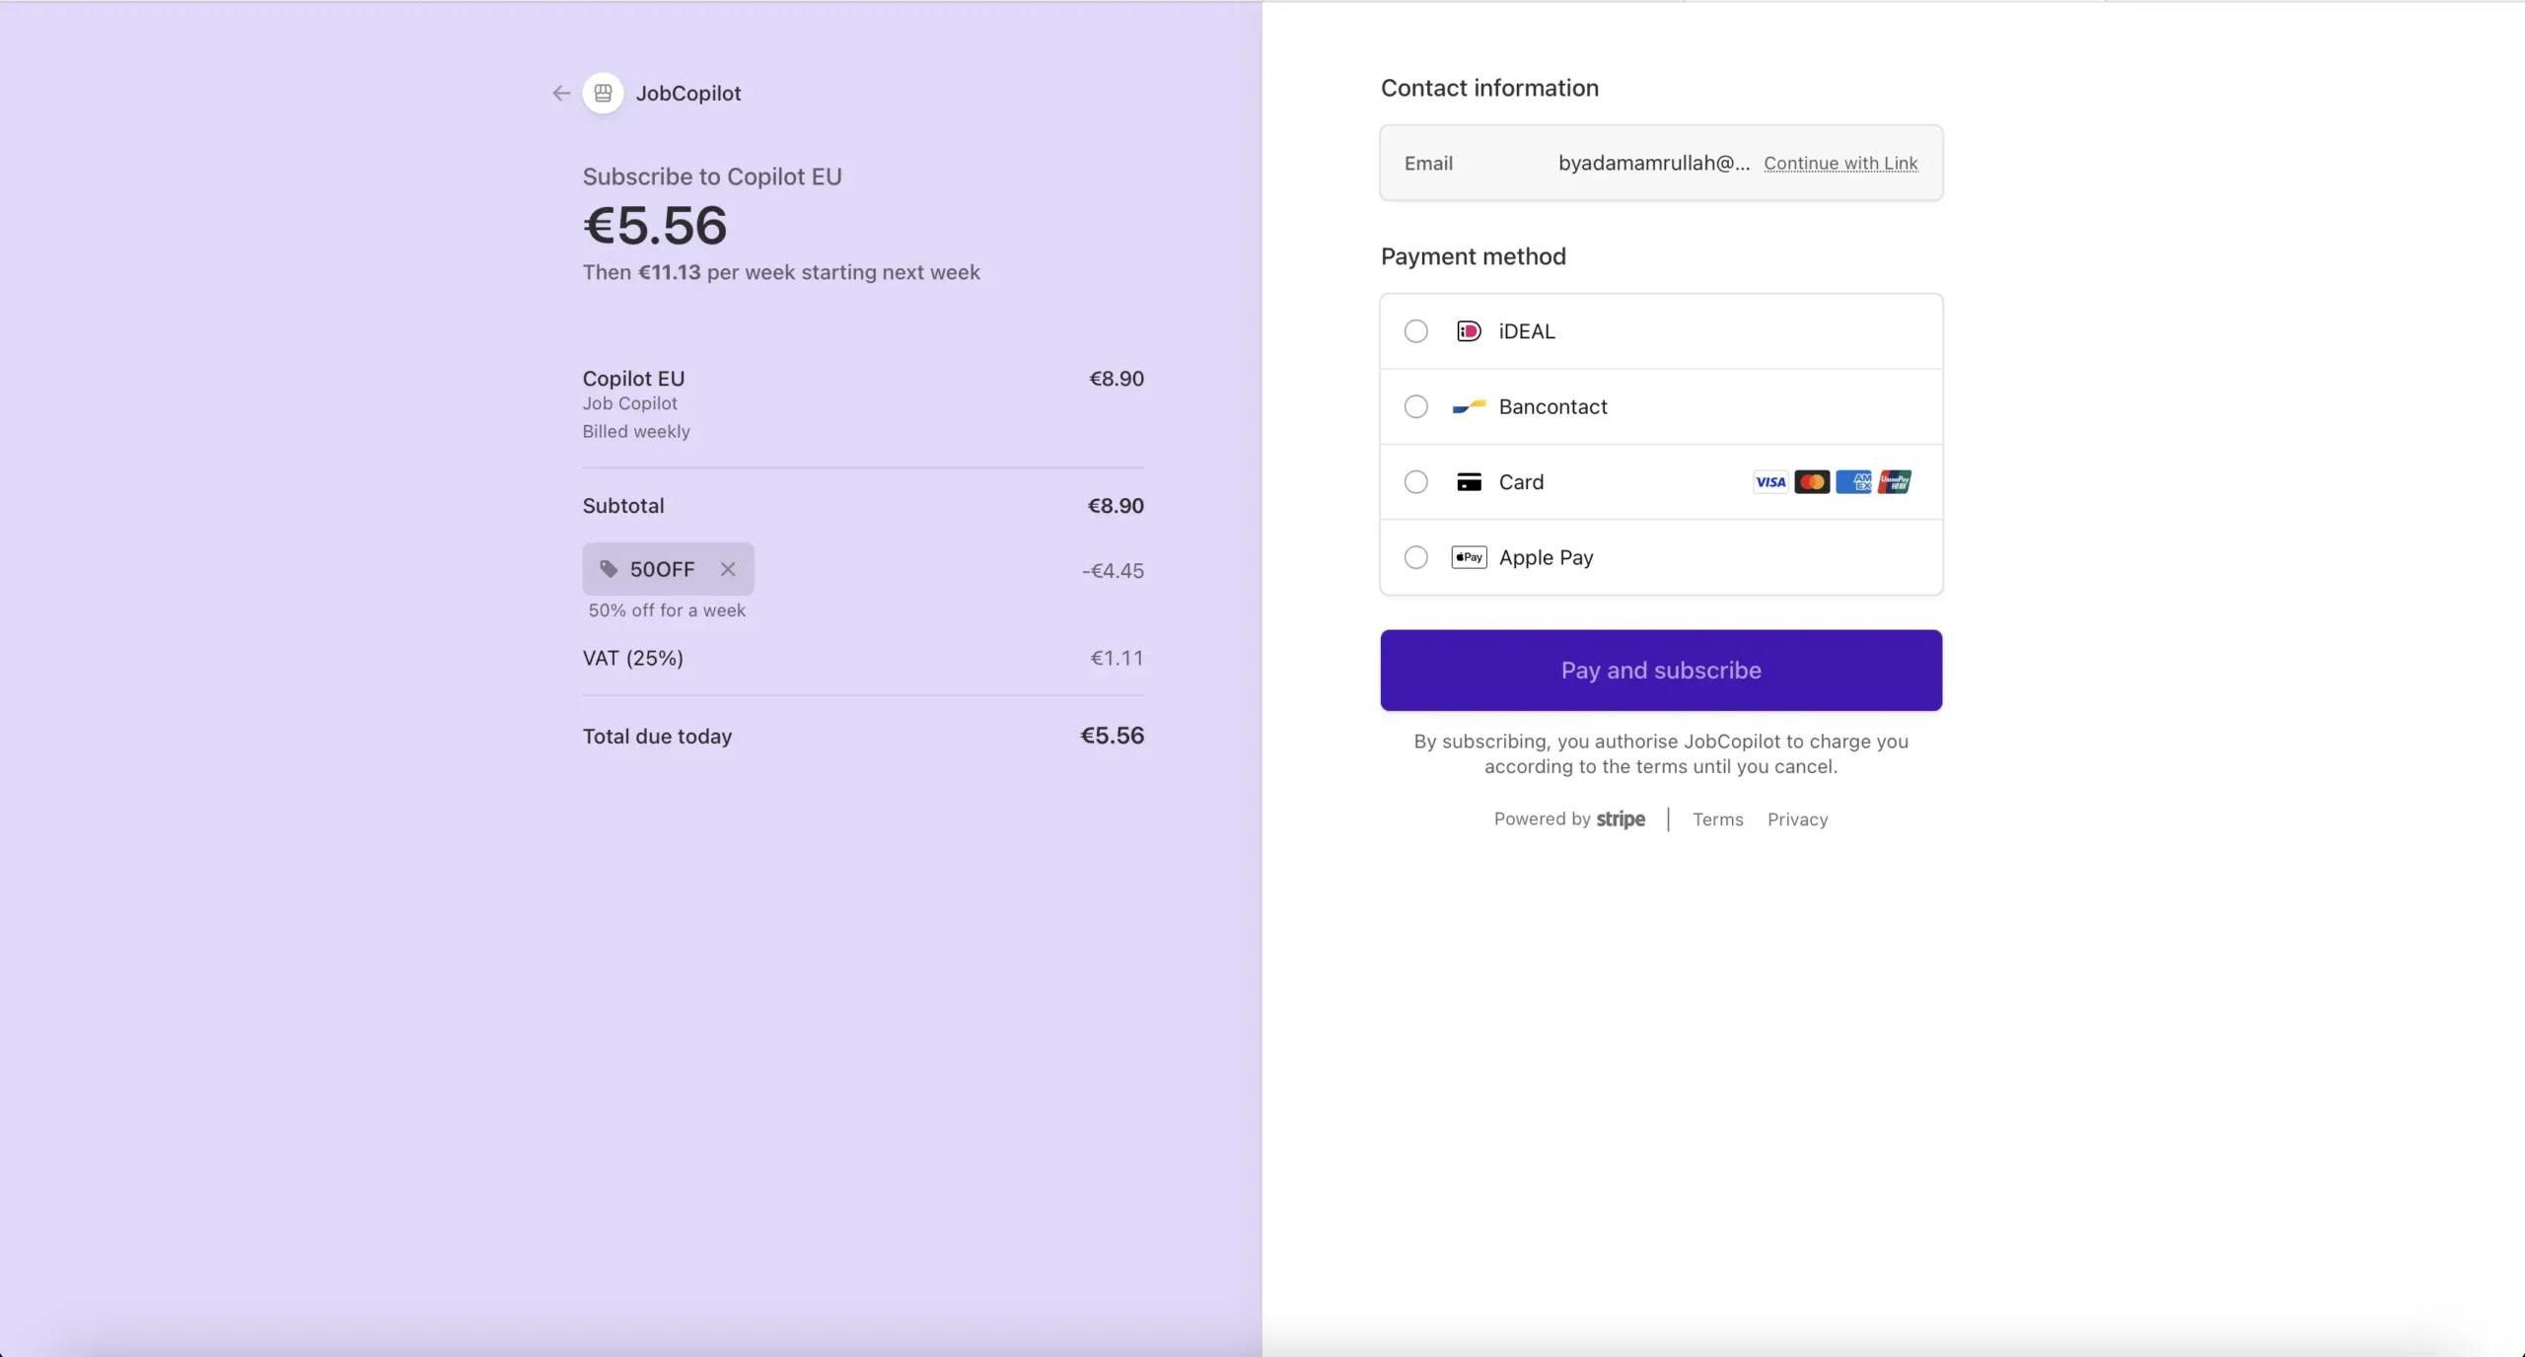Open the Privacy page
Viewport: 2525px width, 1357px height.
pyautogui.click(x=1797, y=820)
